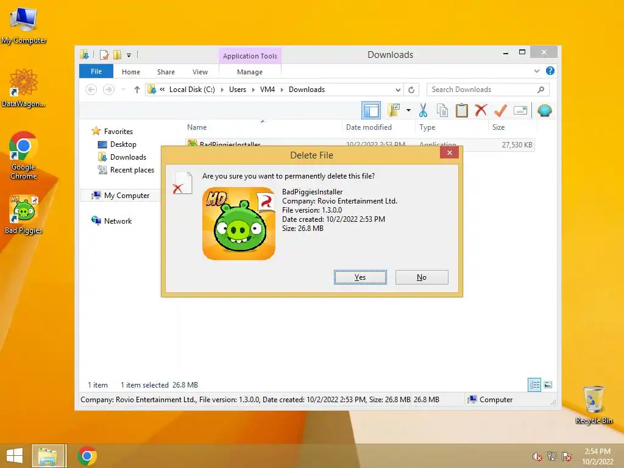Viewport: 624px width, 468px height.
Task: Close the Delete File dialog
Action: [x=449, y=152]
